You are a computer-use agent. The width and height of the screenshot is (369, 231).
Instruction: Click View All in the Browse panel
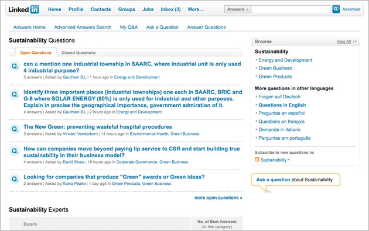pos(344,42)
